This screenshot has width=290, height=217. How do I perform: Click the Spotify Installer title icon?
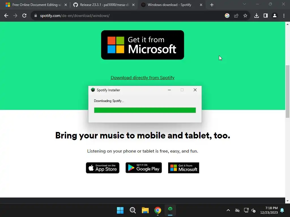[93, 90]
